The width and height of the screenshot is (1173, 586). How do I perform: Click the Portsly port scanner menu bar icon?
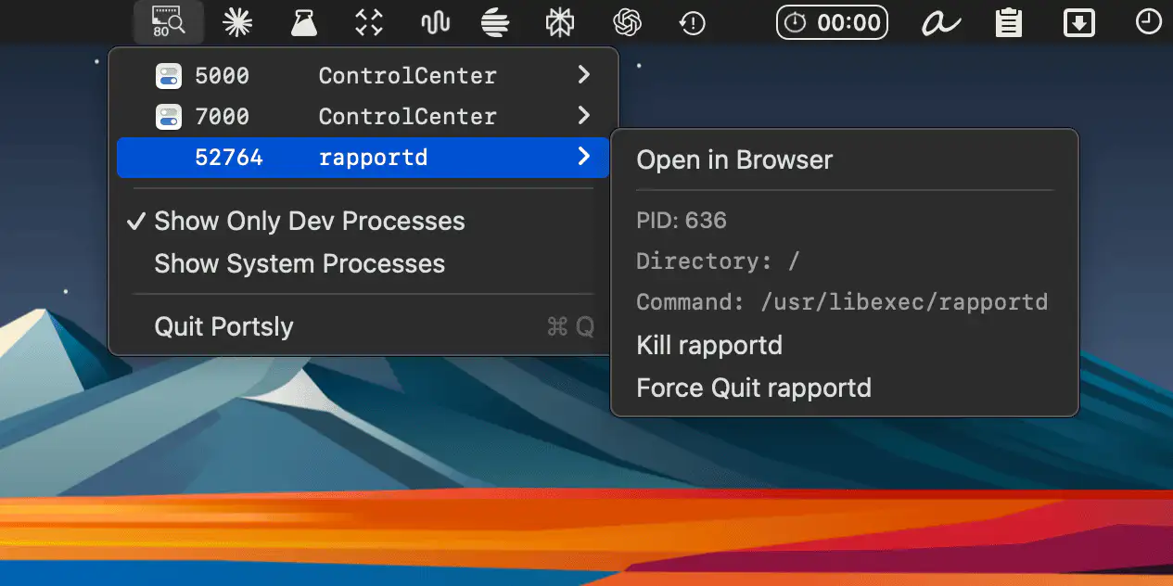coord(168,22)
